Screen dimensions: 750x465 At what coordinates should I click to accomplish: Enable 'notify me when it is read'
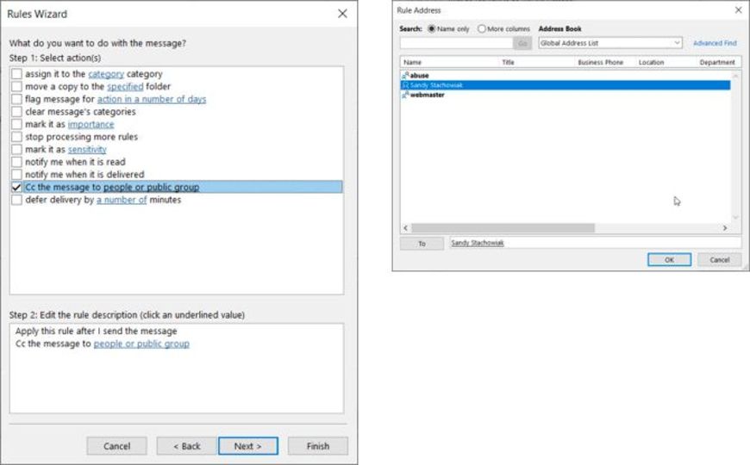coord(16,162)
